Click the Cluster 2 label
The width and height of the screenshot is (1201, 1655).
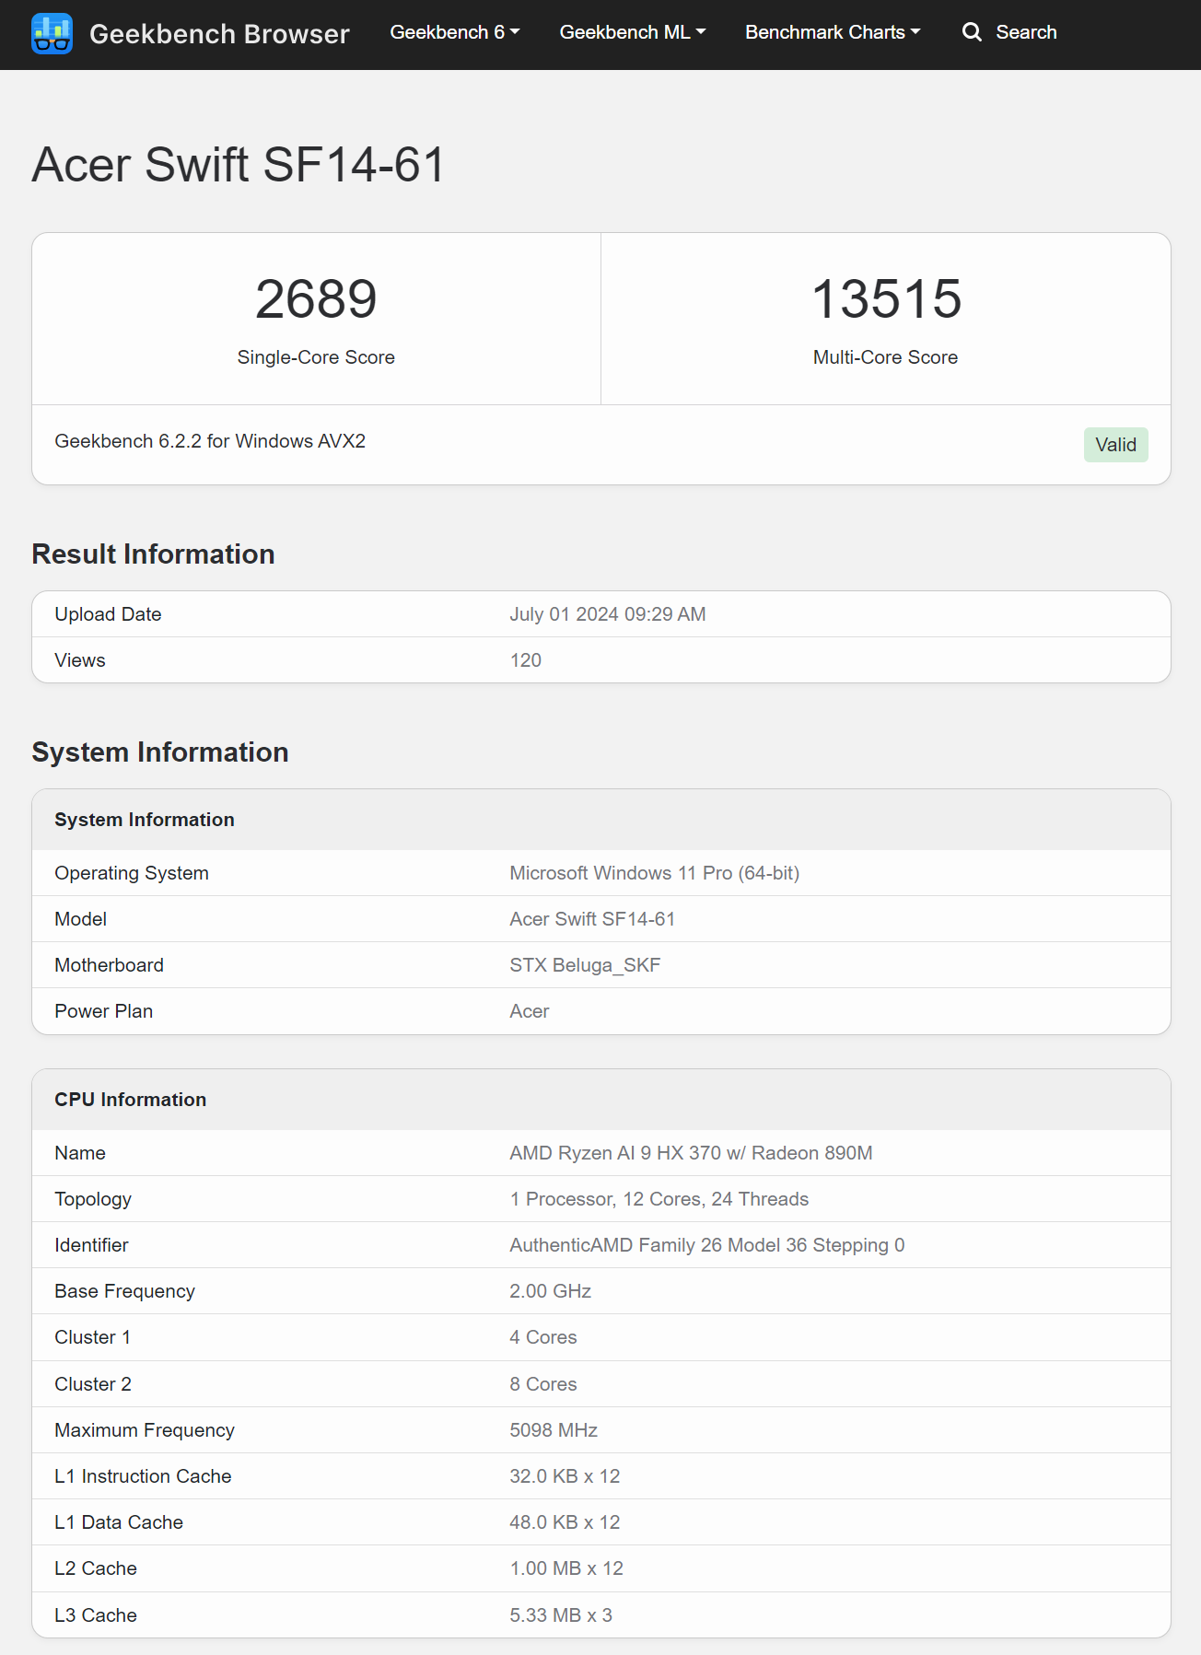[93, 1384]
